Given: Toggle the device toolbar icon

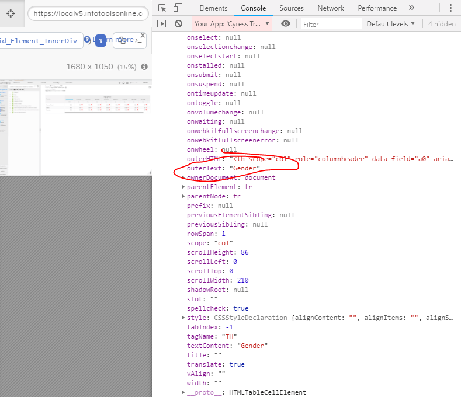Looking at the screenshot, I should coord(178,8).
